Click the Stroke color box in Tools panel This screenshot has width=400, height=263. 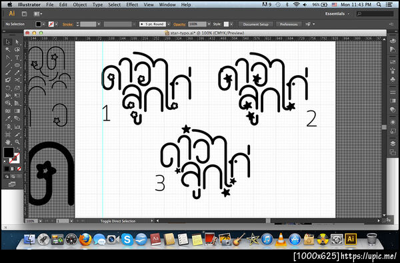pos(14,158)
